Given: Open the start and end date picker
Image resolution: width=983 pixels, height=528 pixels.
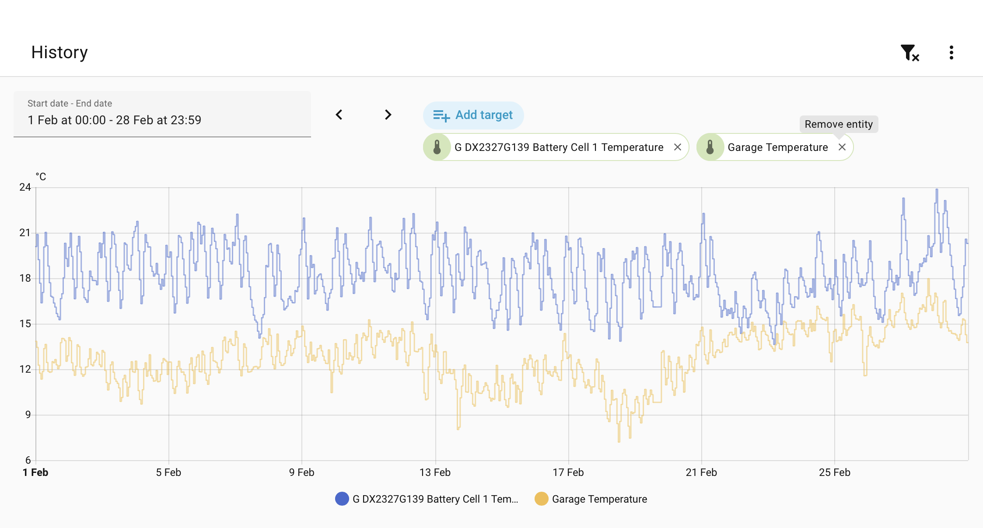Looking at the screenshot, I should [162, 114].
